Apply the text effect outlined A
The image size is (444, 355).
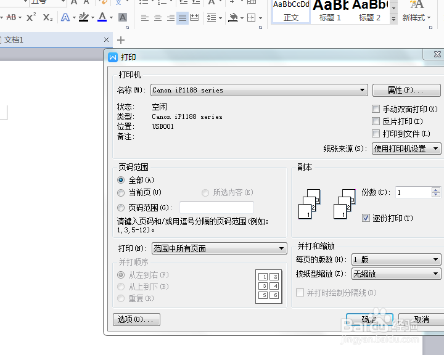pyautogui.click(x=65, y=17)
